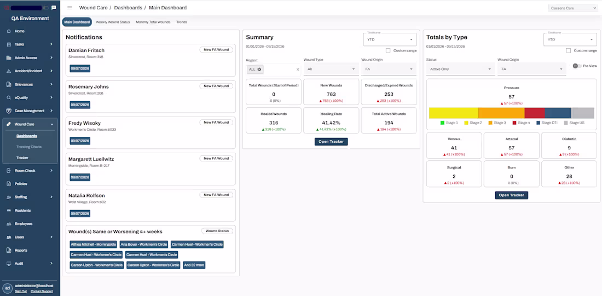602x296 pixels.
Task: Check Custom range in Summary panel
Action: click(x=388, y=50)
